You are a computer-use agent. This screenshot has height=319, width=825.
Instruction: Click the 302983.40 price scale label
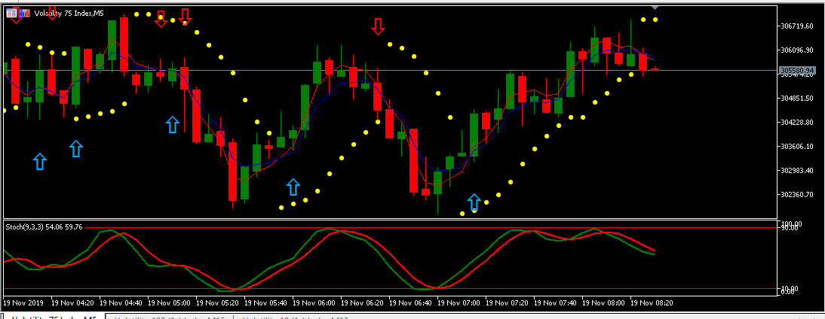[x=796, y=171]
